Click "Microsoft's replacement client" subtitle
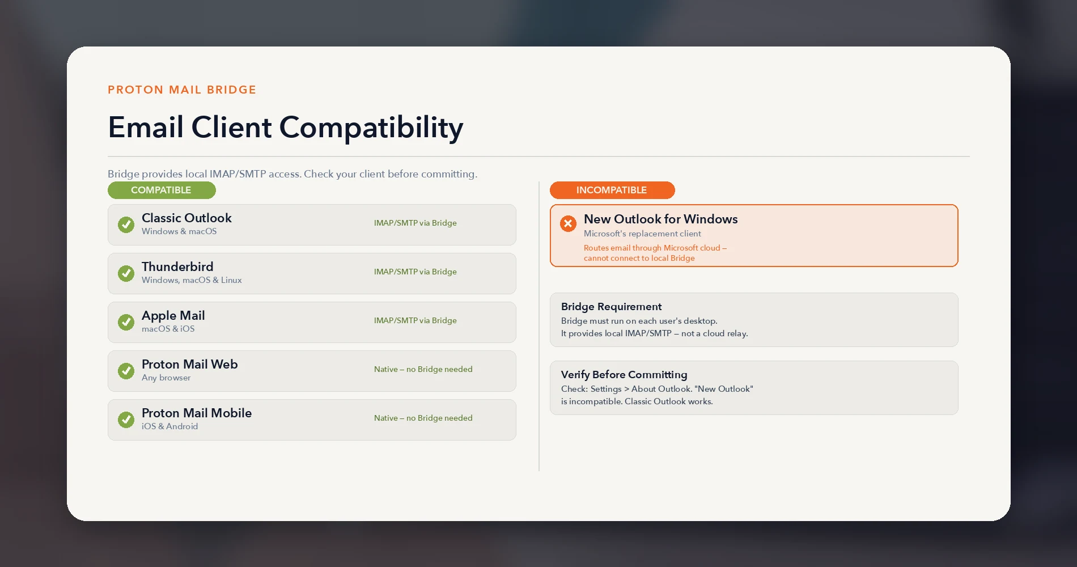The height and width of the screenshot is (567, 1077). tap(642, 234)
